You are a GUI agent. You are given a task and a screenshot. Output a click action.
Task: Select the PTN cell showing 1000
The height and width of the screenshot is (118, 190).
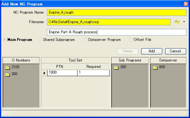click(62, 73)
